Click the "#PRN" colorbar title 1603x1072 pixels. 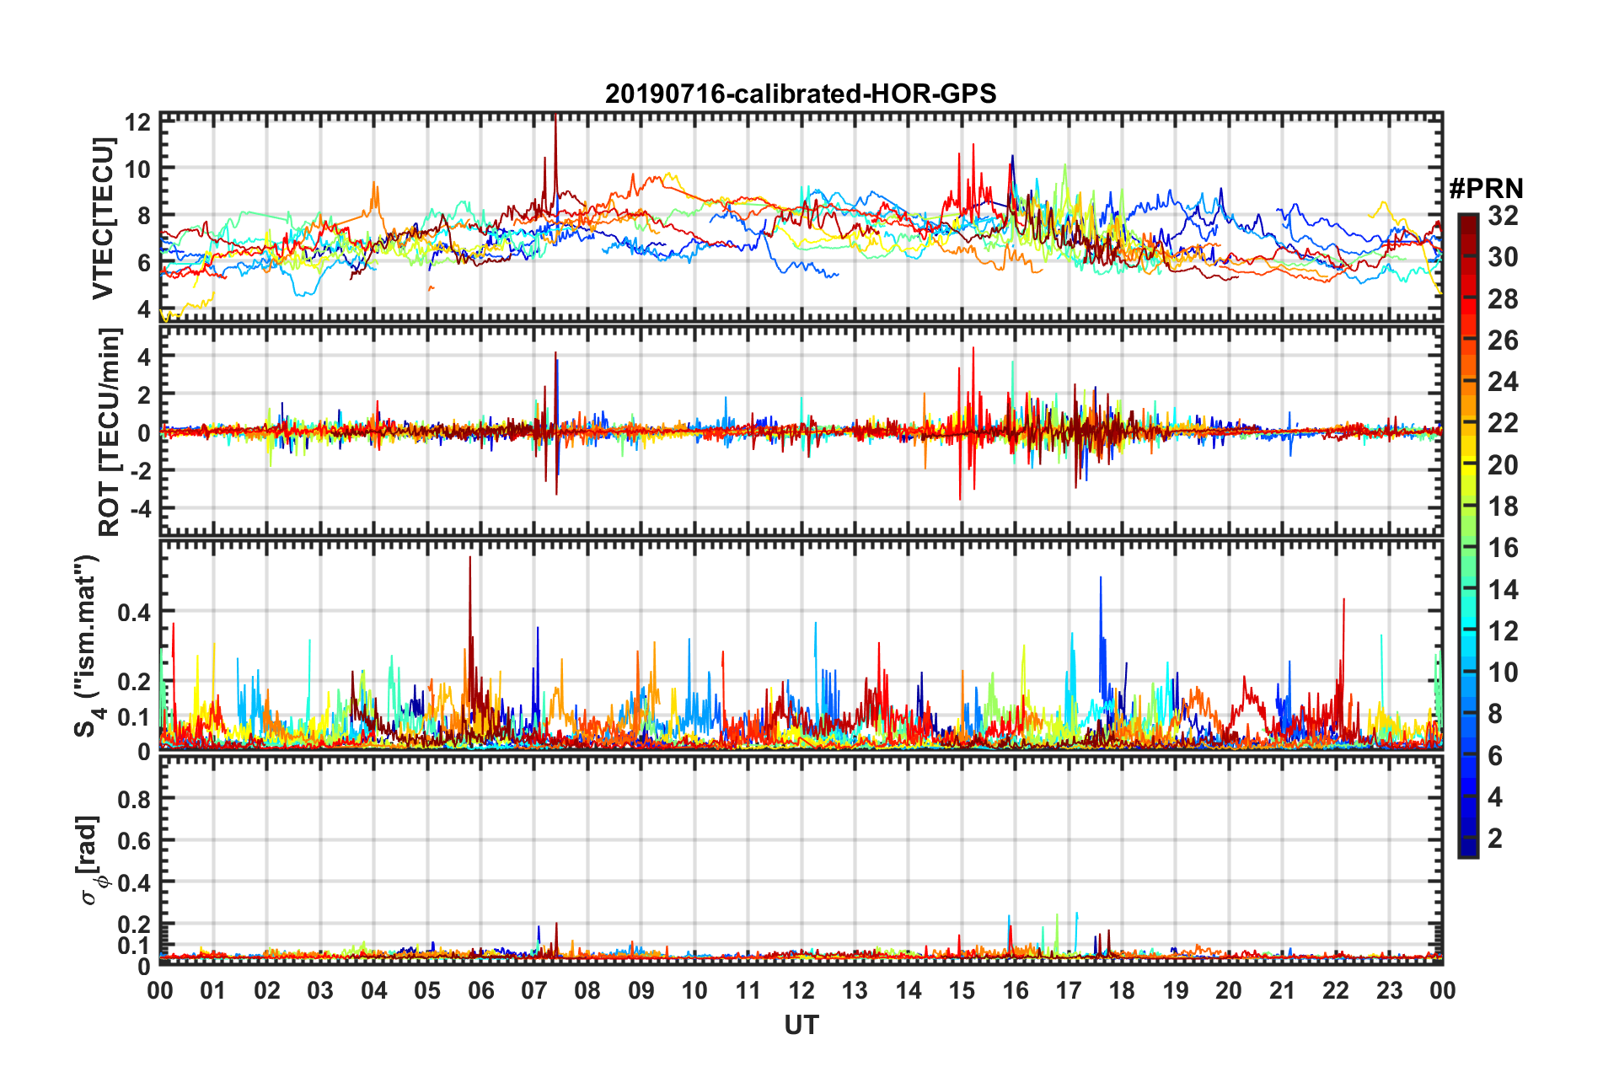1486,188
